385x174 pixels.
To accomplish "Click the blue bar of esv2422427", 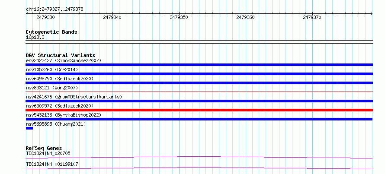I will [199, 65].
